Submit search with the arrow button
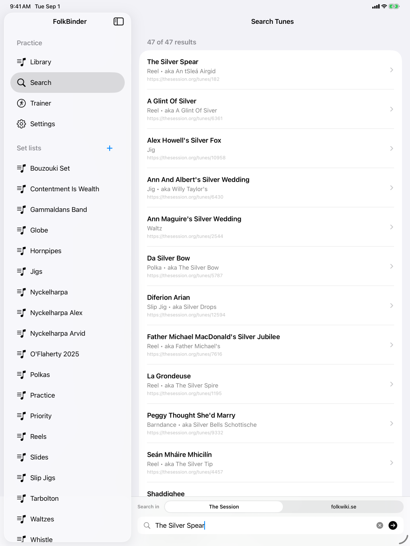The image size is (410, 546). point(393,525)
